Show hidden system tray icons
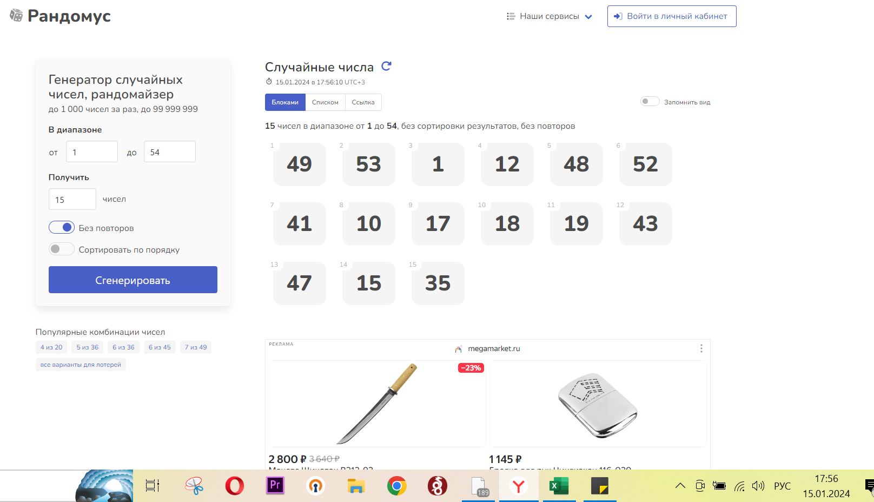 tap(680, 486)
